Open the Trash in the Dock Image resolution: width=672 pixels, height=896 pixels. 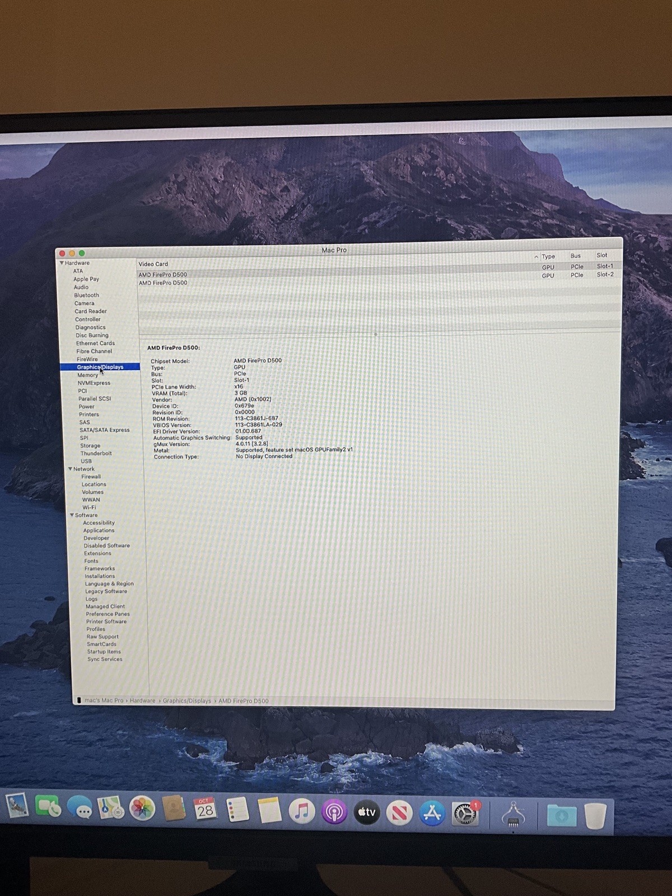(595, 816)
